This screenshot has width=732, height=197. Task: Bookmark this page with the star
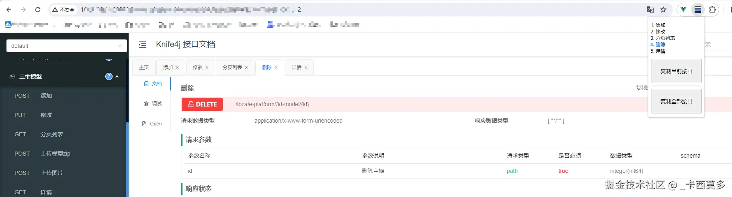(663, 10)
